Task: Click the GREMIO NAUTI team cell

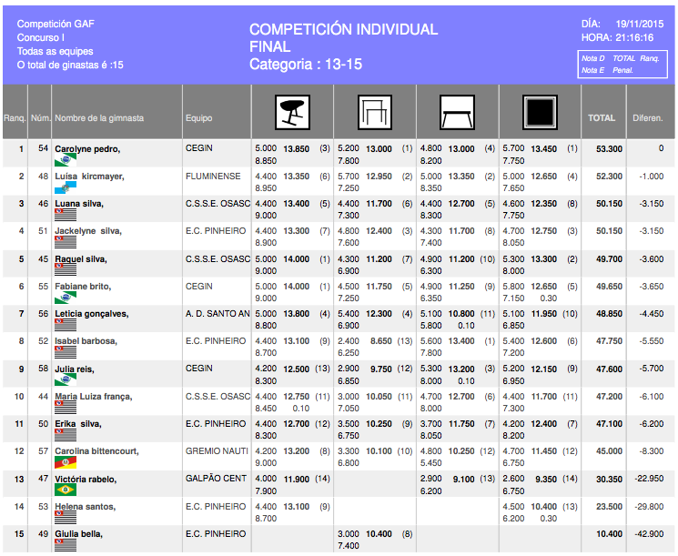Action: tap(218, 451)
